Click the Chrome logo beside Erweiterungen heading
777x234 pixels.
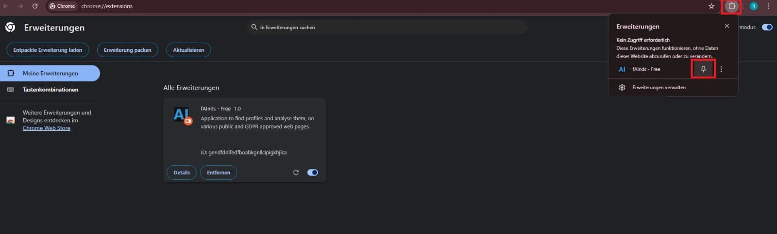pos(10,28)
